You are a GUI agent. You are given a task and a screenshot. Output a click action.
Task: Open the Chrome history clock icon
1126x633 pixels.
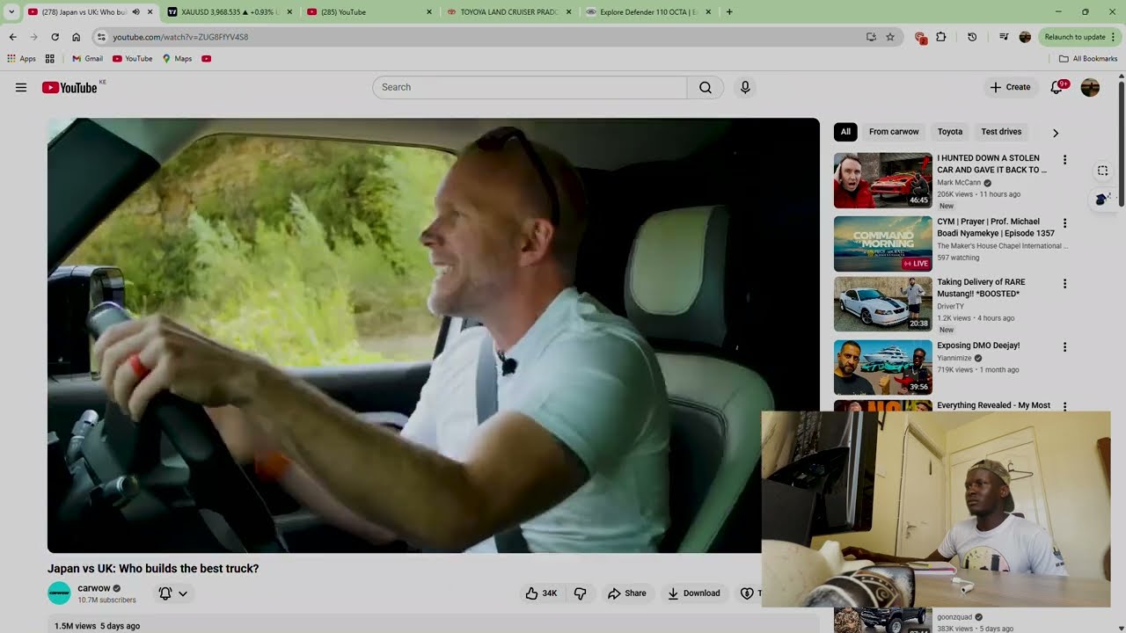pos(972,37)
